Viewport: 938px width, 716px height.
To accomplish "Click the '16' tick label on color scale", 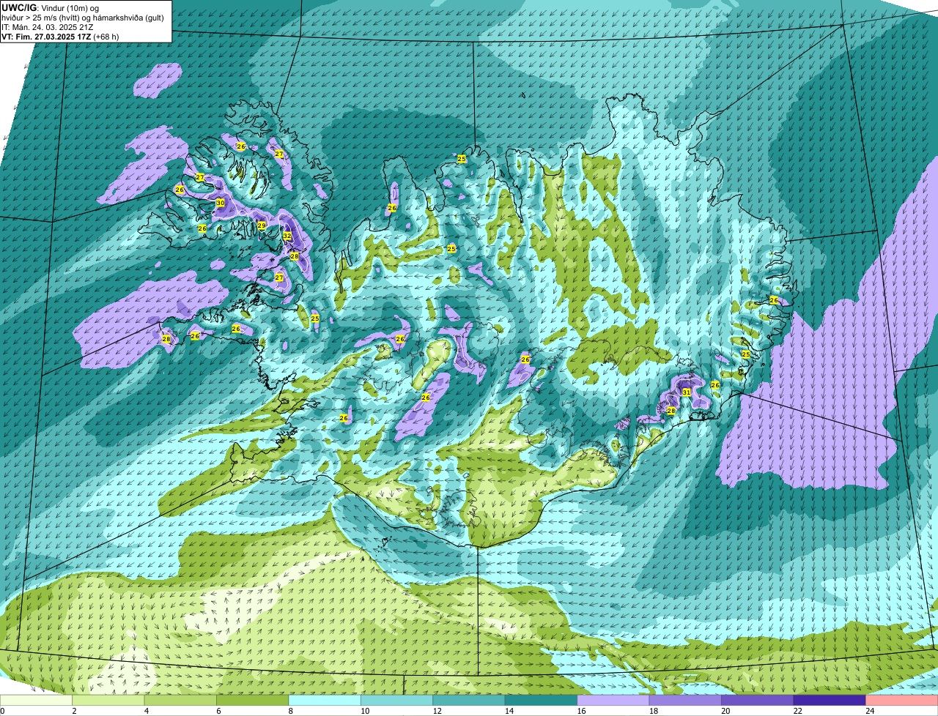I will [581, 711].
